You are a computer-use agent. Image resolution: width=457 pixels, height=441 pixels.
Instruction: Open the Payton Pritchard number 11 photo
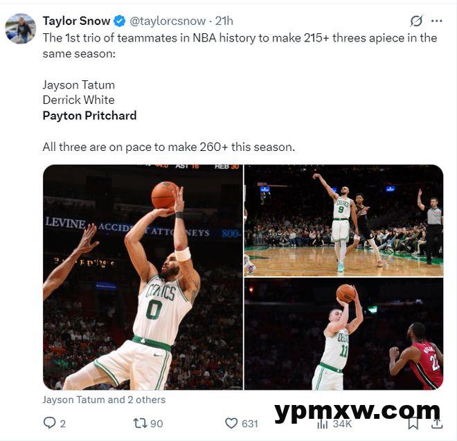344,334
